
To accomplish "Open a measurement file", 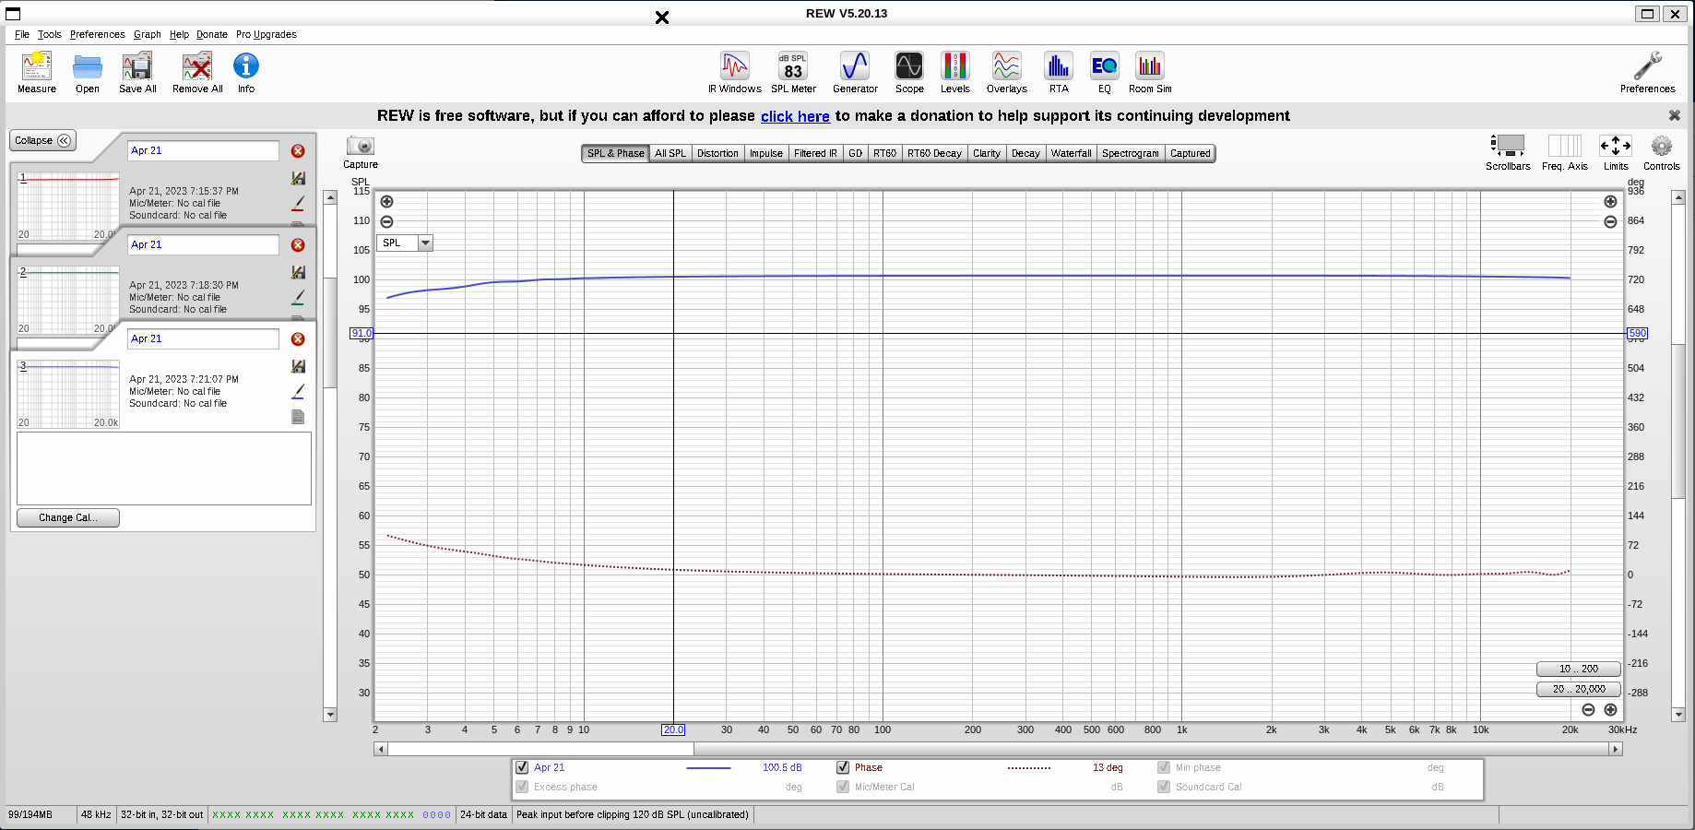I will click(x=88, y=72).
